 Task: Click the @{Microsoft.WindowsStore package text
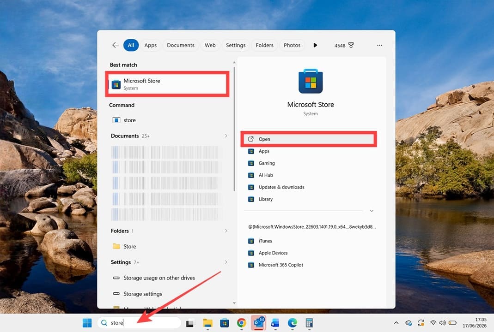pos(312,227)
